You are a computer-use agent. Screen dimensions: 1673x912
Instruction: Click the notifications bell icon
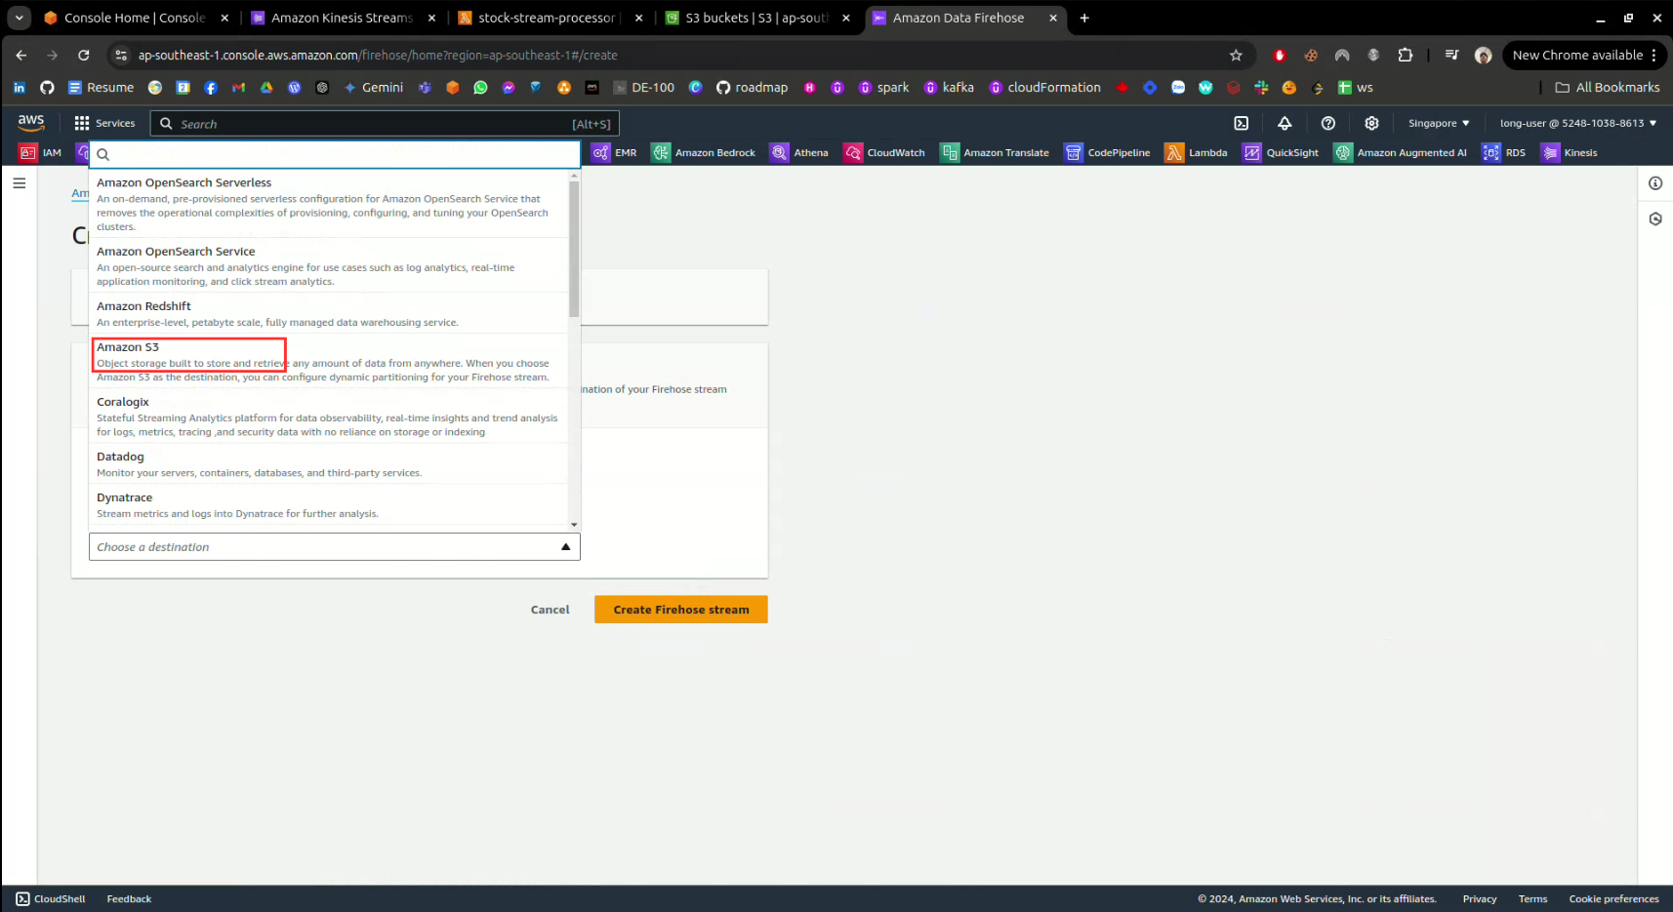pyautogui.click(x=1285, y=123)
